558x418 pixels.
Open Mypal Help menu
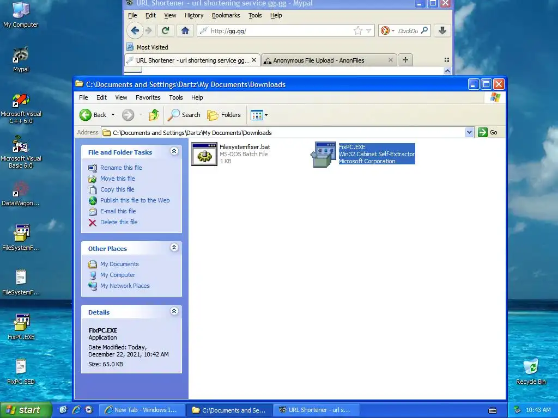[x=276, y=15]
